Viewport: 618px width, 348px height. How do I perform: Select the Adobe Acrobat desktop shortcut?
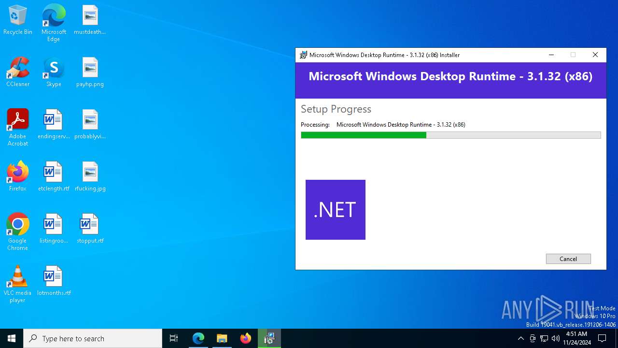[18, 128]
